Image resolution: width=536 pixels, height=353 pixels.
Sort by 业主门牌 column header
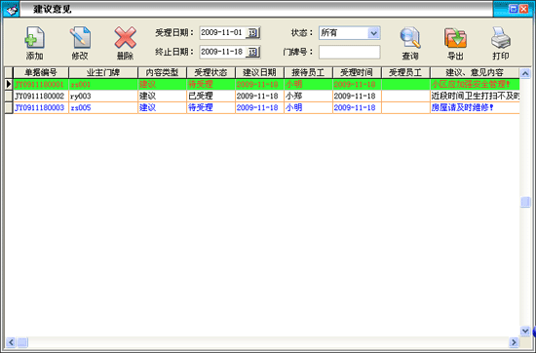(103, 72)
